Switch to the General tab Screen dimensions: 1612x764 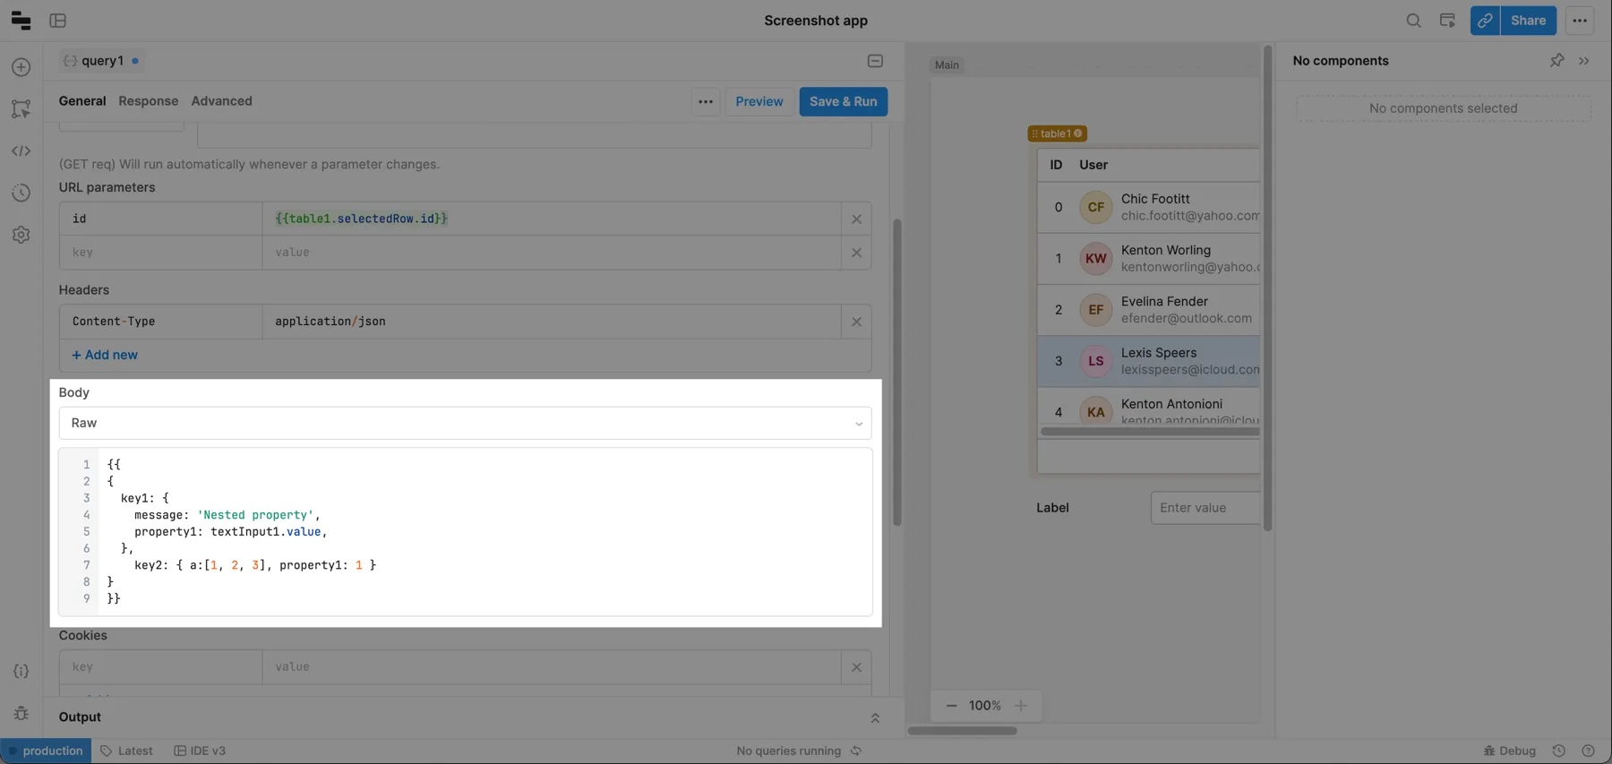pos(82,101)
